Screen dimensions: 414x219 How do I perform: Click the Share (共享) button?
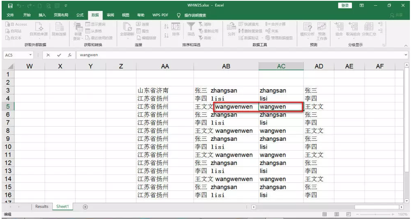pyautogui.click(x=396, y=15)
